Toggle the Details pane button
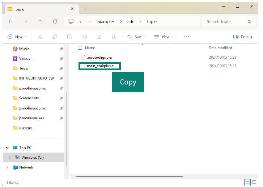The width and height of the screenshot is (263, 187). pos(242,37)
